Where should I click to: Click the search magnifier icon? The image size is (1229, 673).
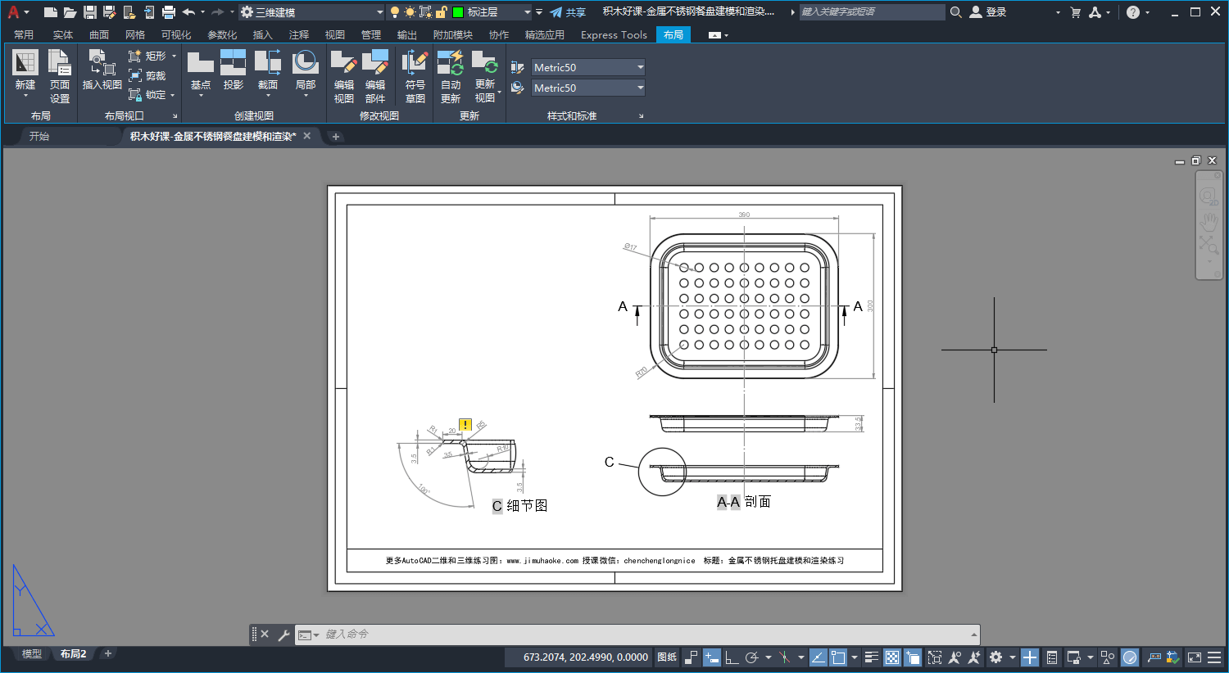click(x=955, y=12)
